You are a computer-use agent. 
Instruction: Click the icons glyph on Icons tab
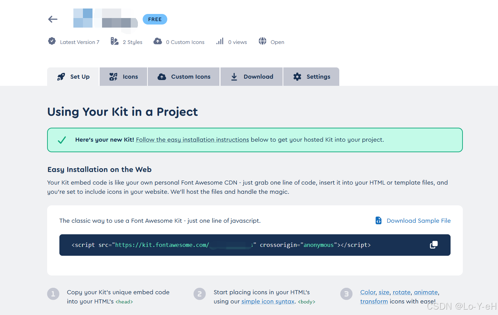click(113, 77)
